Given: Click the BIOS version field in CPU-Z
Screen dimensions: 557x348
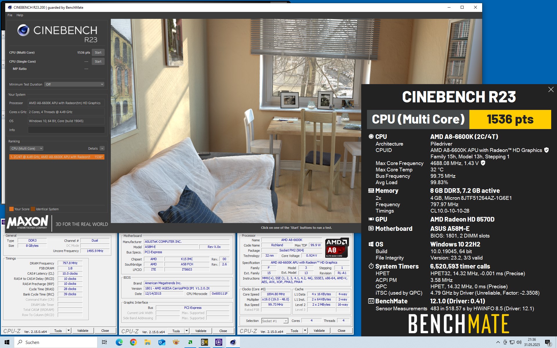Looking at the screenshot, I should tap(187, 288).
